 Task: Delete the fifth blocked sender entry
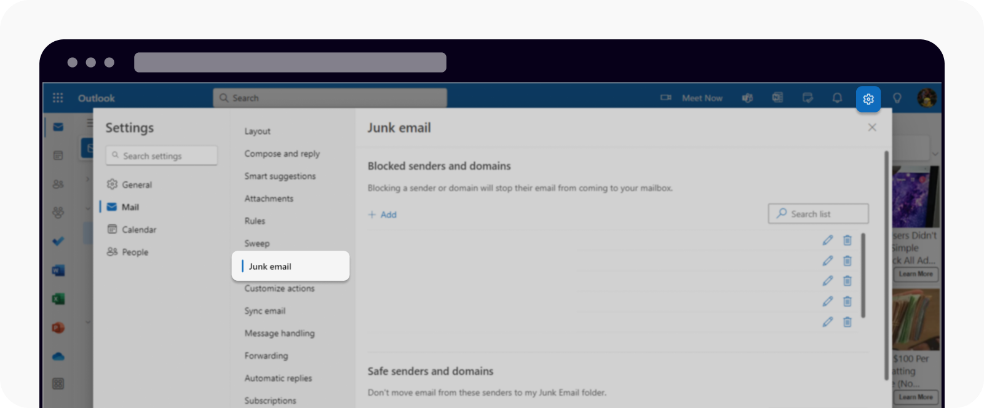click(847, 321)
